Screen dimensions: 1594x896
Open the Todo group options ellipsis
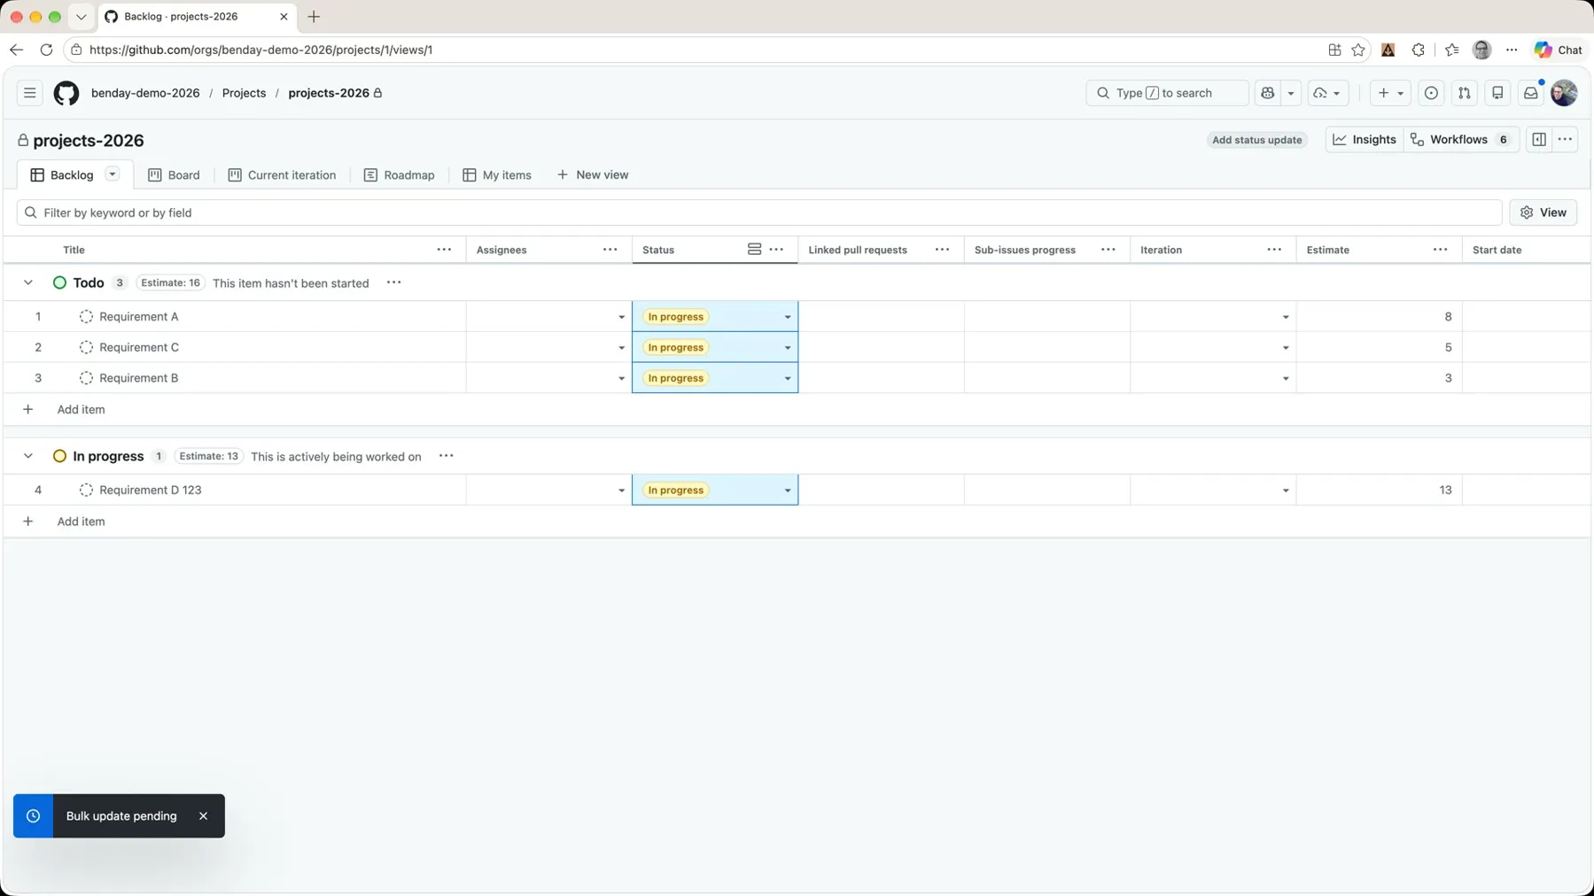(394, 282)
